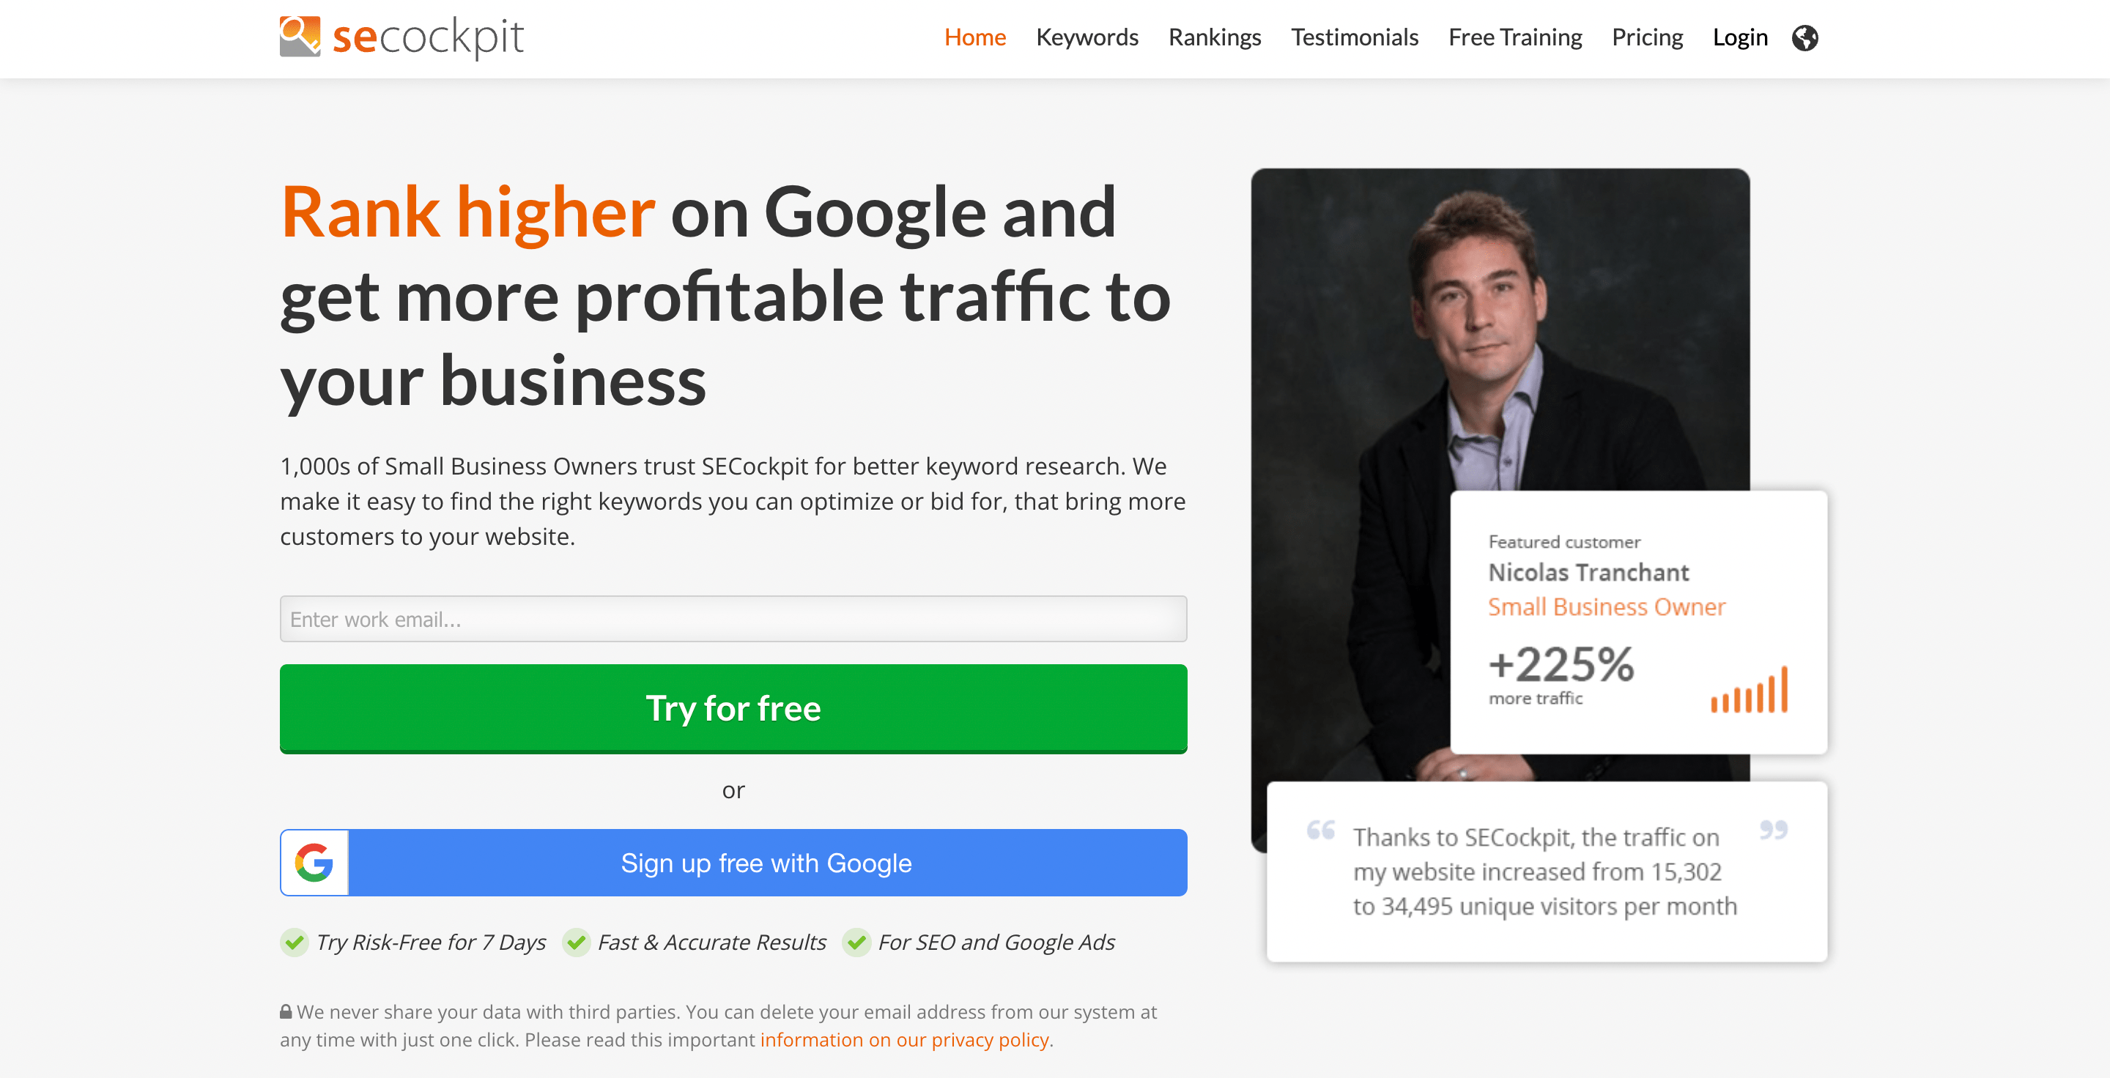Click the green checkmark icon next to For SEO and Google Ads
Screen dimensions: 2110x1078
point(856,942)
